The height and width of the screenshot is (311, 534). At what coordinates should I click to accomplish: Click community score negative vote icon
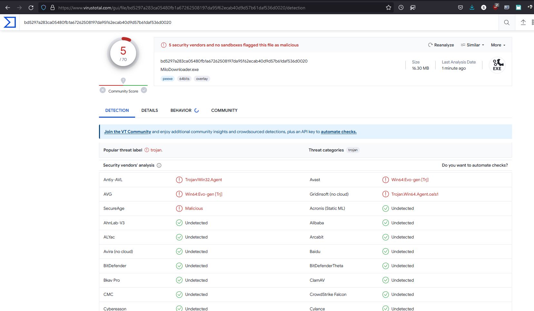(103, 90)
